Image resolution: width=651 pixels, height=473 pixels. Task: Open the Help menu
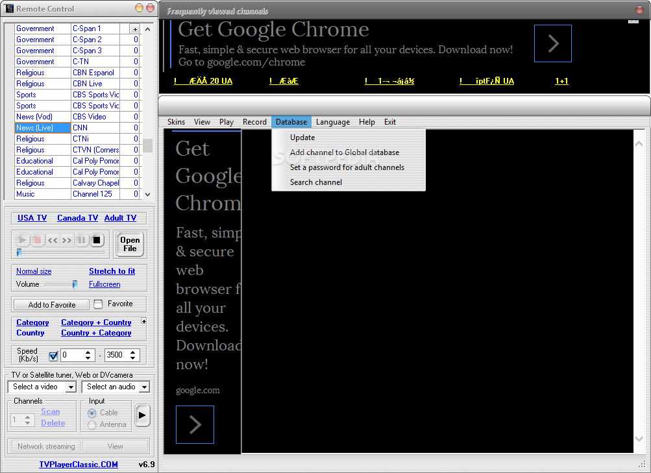click(367, 122)
